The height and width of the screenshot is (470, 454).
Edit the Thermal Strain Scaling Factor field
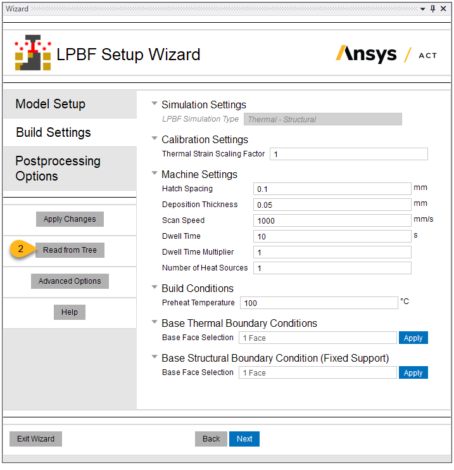coord(349,154)
